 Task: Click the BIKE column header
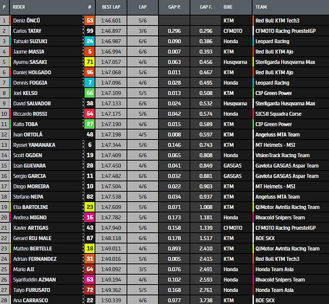pyautogui.click(x=228, y=7)
